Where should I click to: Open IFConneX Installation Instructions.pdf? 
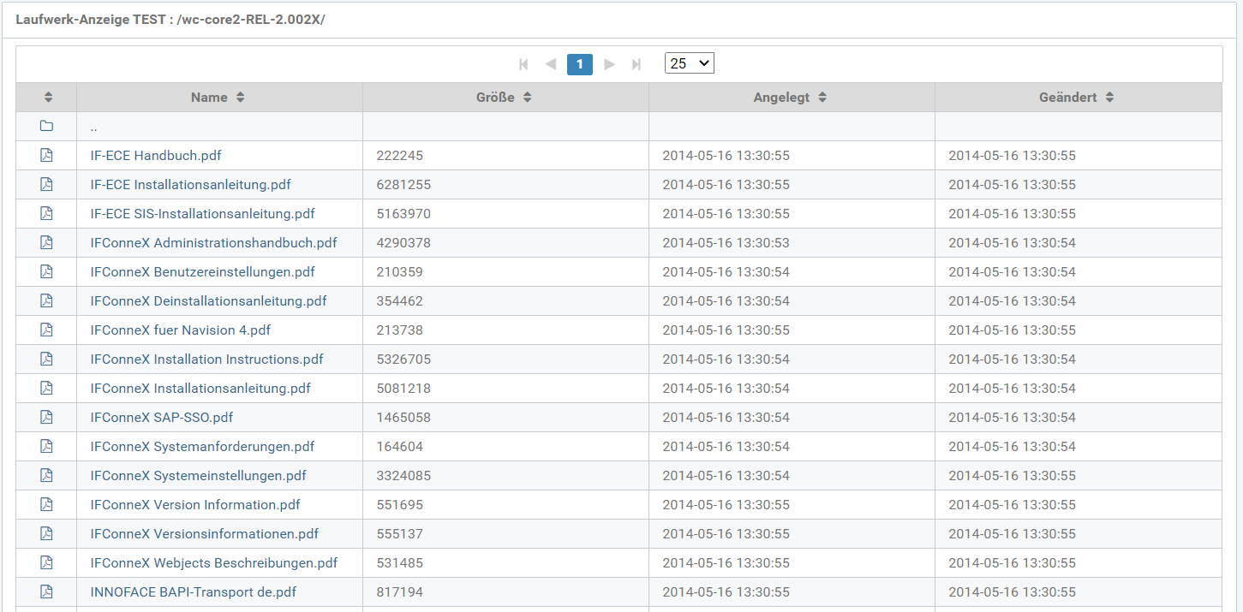coord(206,359)
